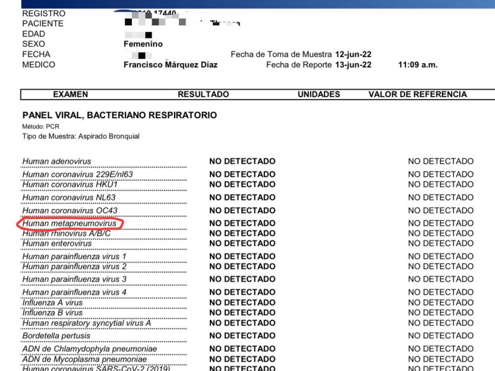Viewport: 495px width, 371px height.
Task: Click Human coronavirus 229E/nl63 test name
Action: (77, 174)
